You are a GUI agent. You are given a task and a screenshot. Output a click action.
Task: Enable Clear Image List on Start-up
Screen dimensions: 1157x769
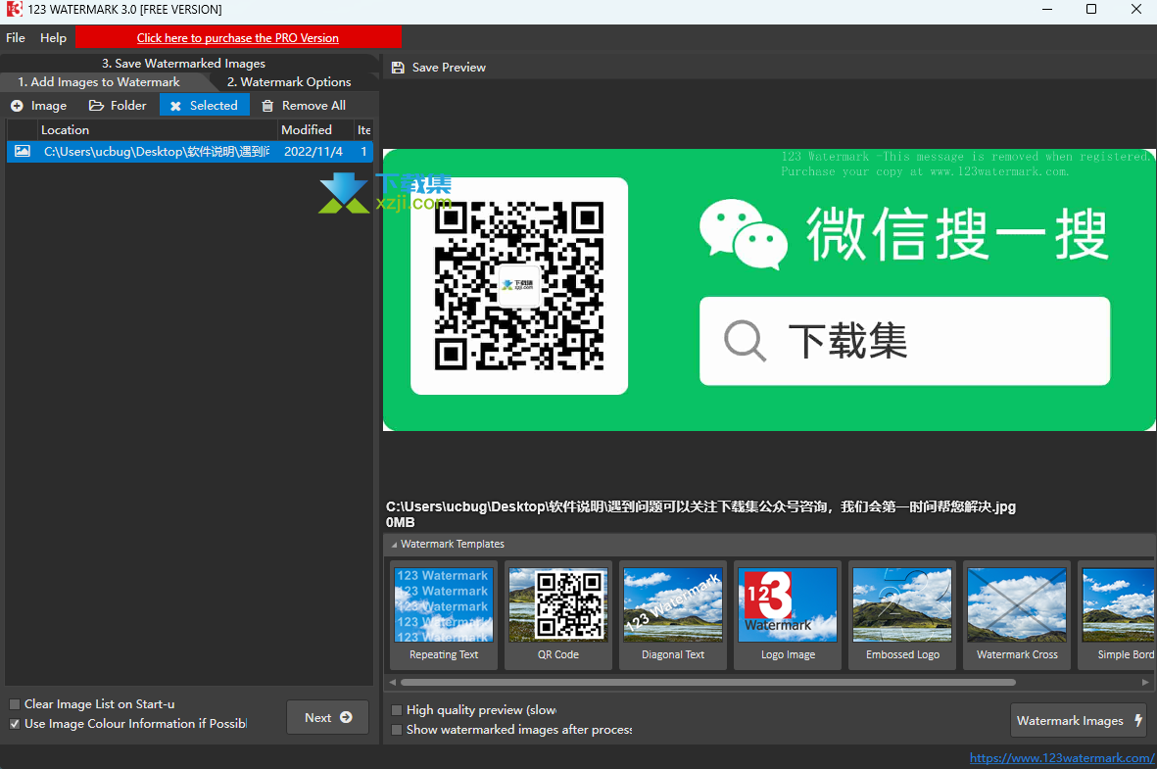pyautogui.click(x=15, y=704)
